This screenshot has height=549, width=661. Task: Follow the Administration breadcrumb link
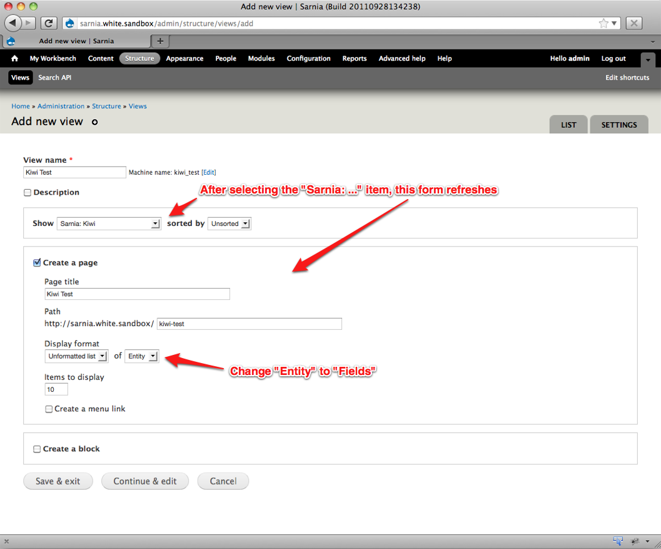61,106
